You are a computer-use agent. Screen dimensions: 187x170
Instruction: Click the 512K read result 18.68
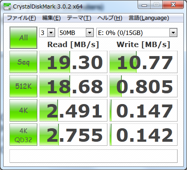[x=73, y=86]
